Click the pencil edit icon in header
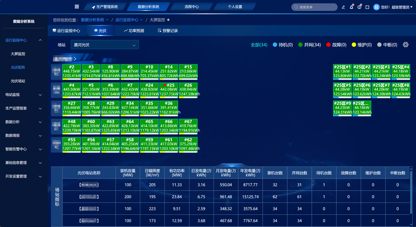Image resolution: width=416 pixels, height=227 pixels. [343, 7]
